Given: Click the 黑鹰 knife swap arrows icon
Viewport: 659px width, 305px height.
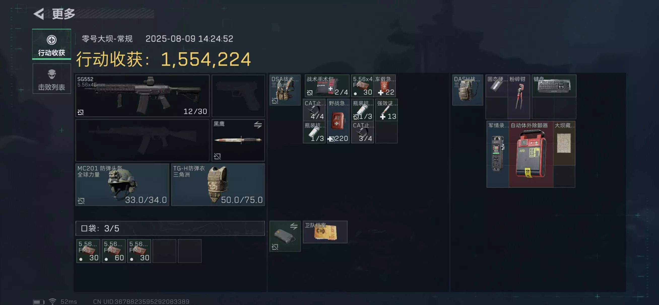Looking at the screenshot, I should coord(258,125).
